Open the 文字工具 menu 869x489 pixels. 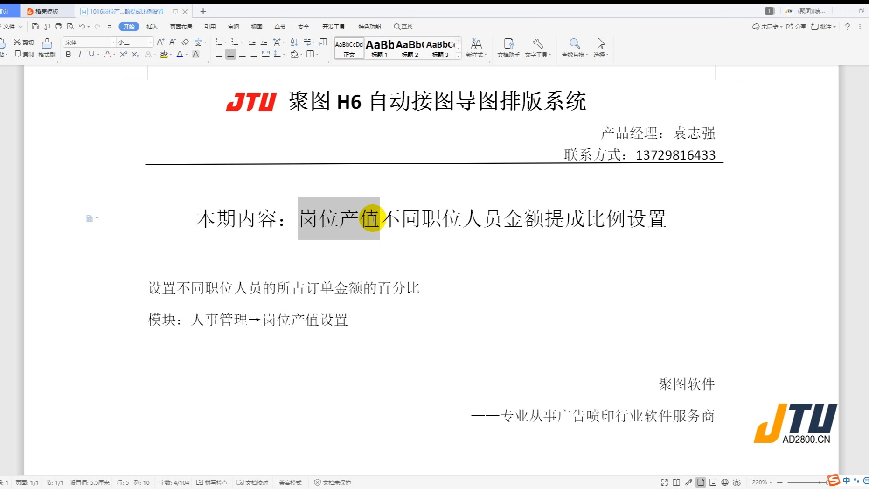click(x=538, y=48)
